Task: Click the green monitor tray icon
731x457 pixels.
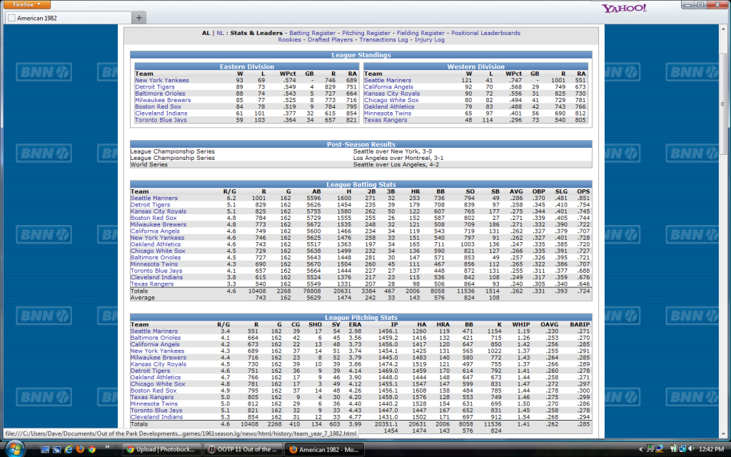Action: 650,448
